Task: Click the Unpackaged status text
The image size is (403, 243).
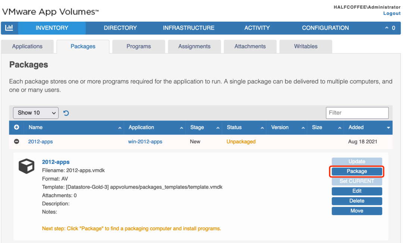Action: 241,142
